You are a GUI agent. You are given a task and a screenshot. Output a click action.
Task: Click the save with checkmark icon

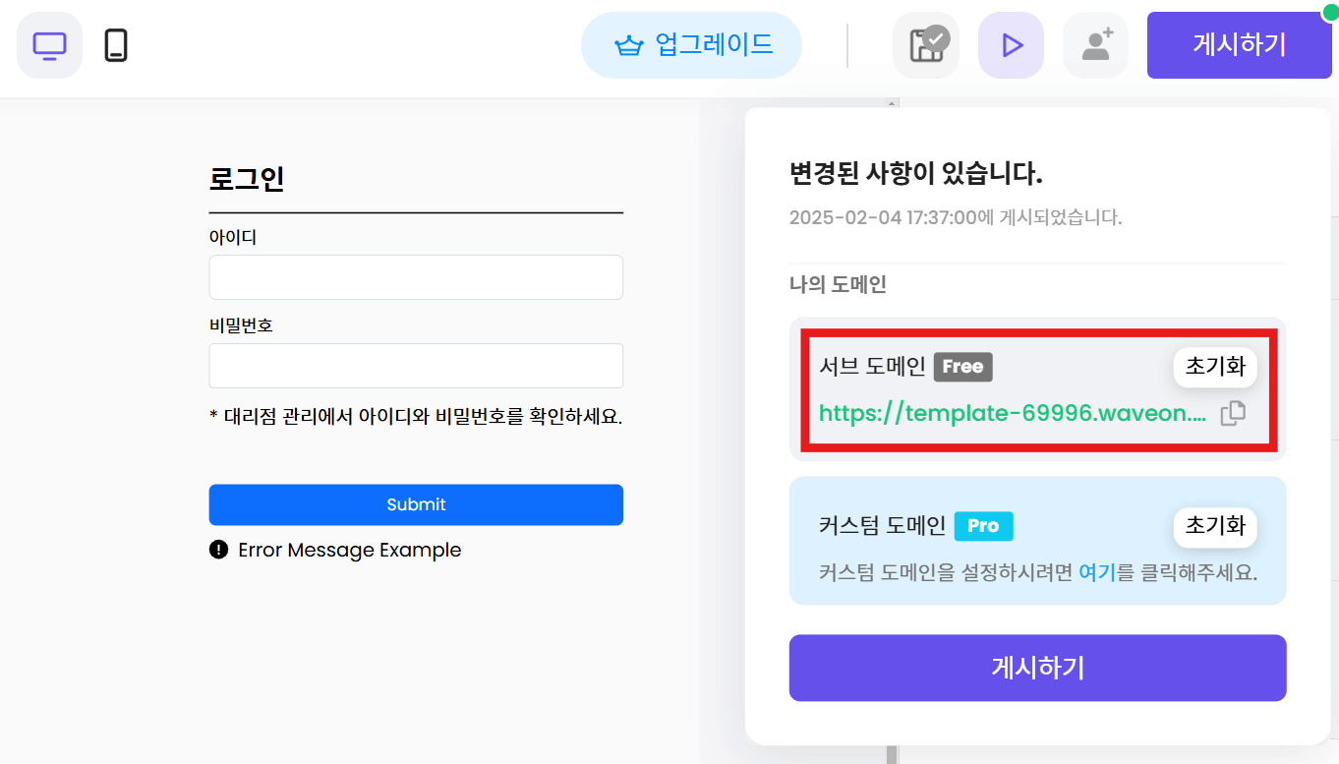[925, 44]
